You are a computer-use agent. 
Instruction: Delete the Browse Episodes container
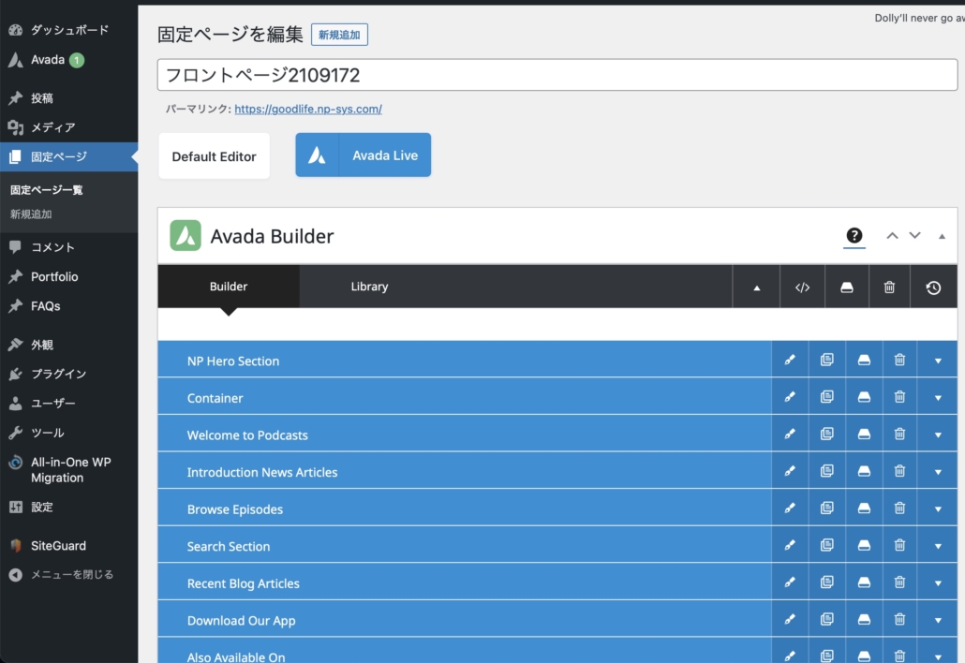[x=899, y=508]
